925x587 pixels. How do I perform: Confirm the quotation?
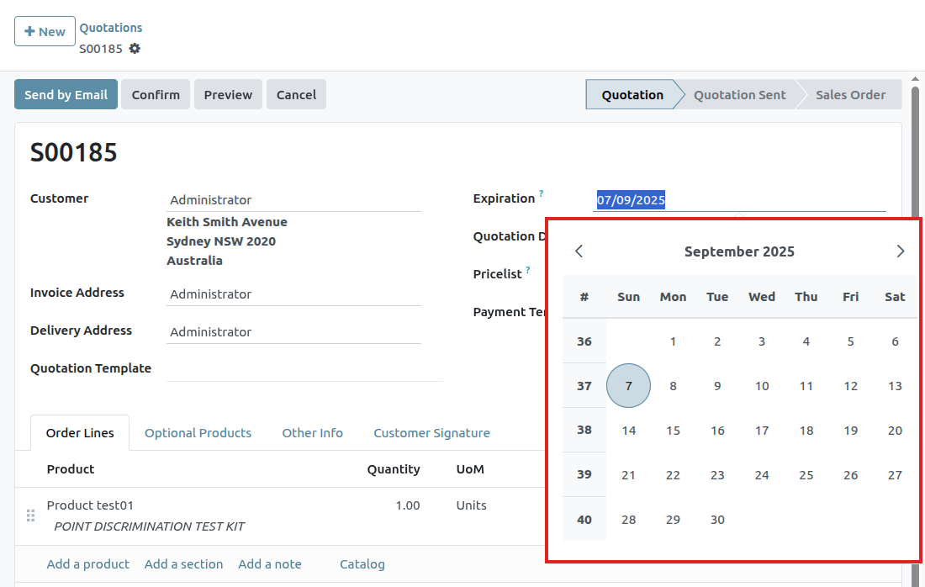(x=156, y=95)
